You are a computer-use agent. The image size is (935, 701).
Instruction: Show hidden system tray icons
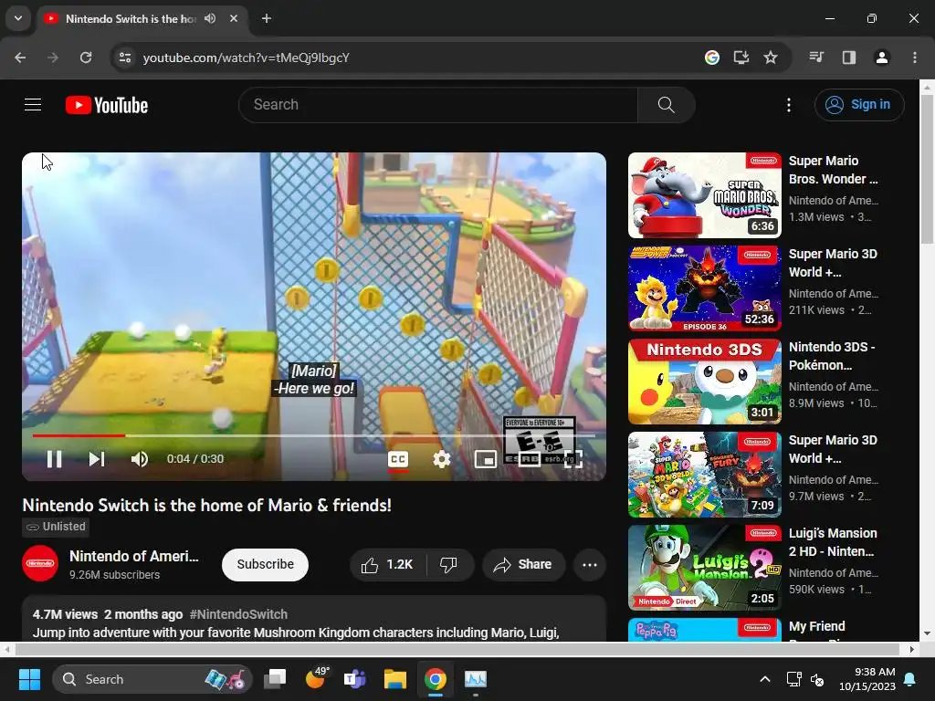click(765, 679)
